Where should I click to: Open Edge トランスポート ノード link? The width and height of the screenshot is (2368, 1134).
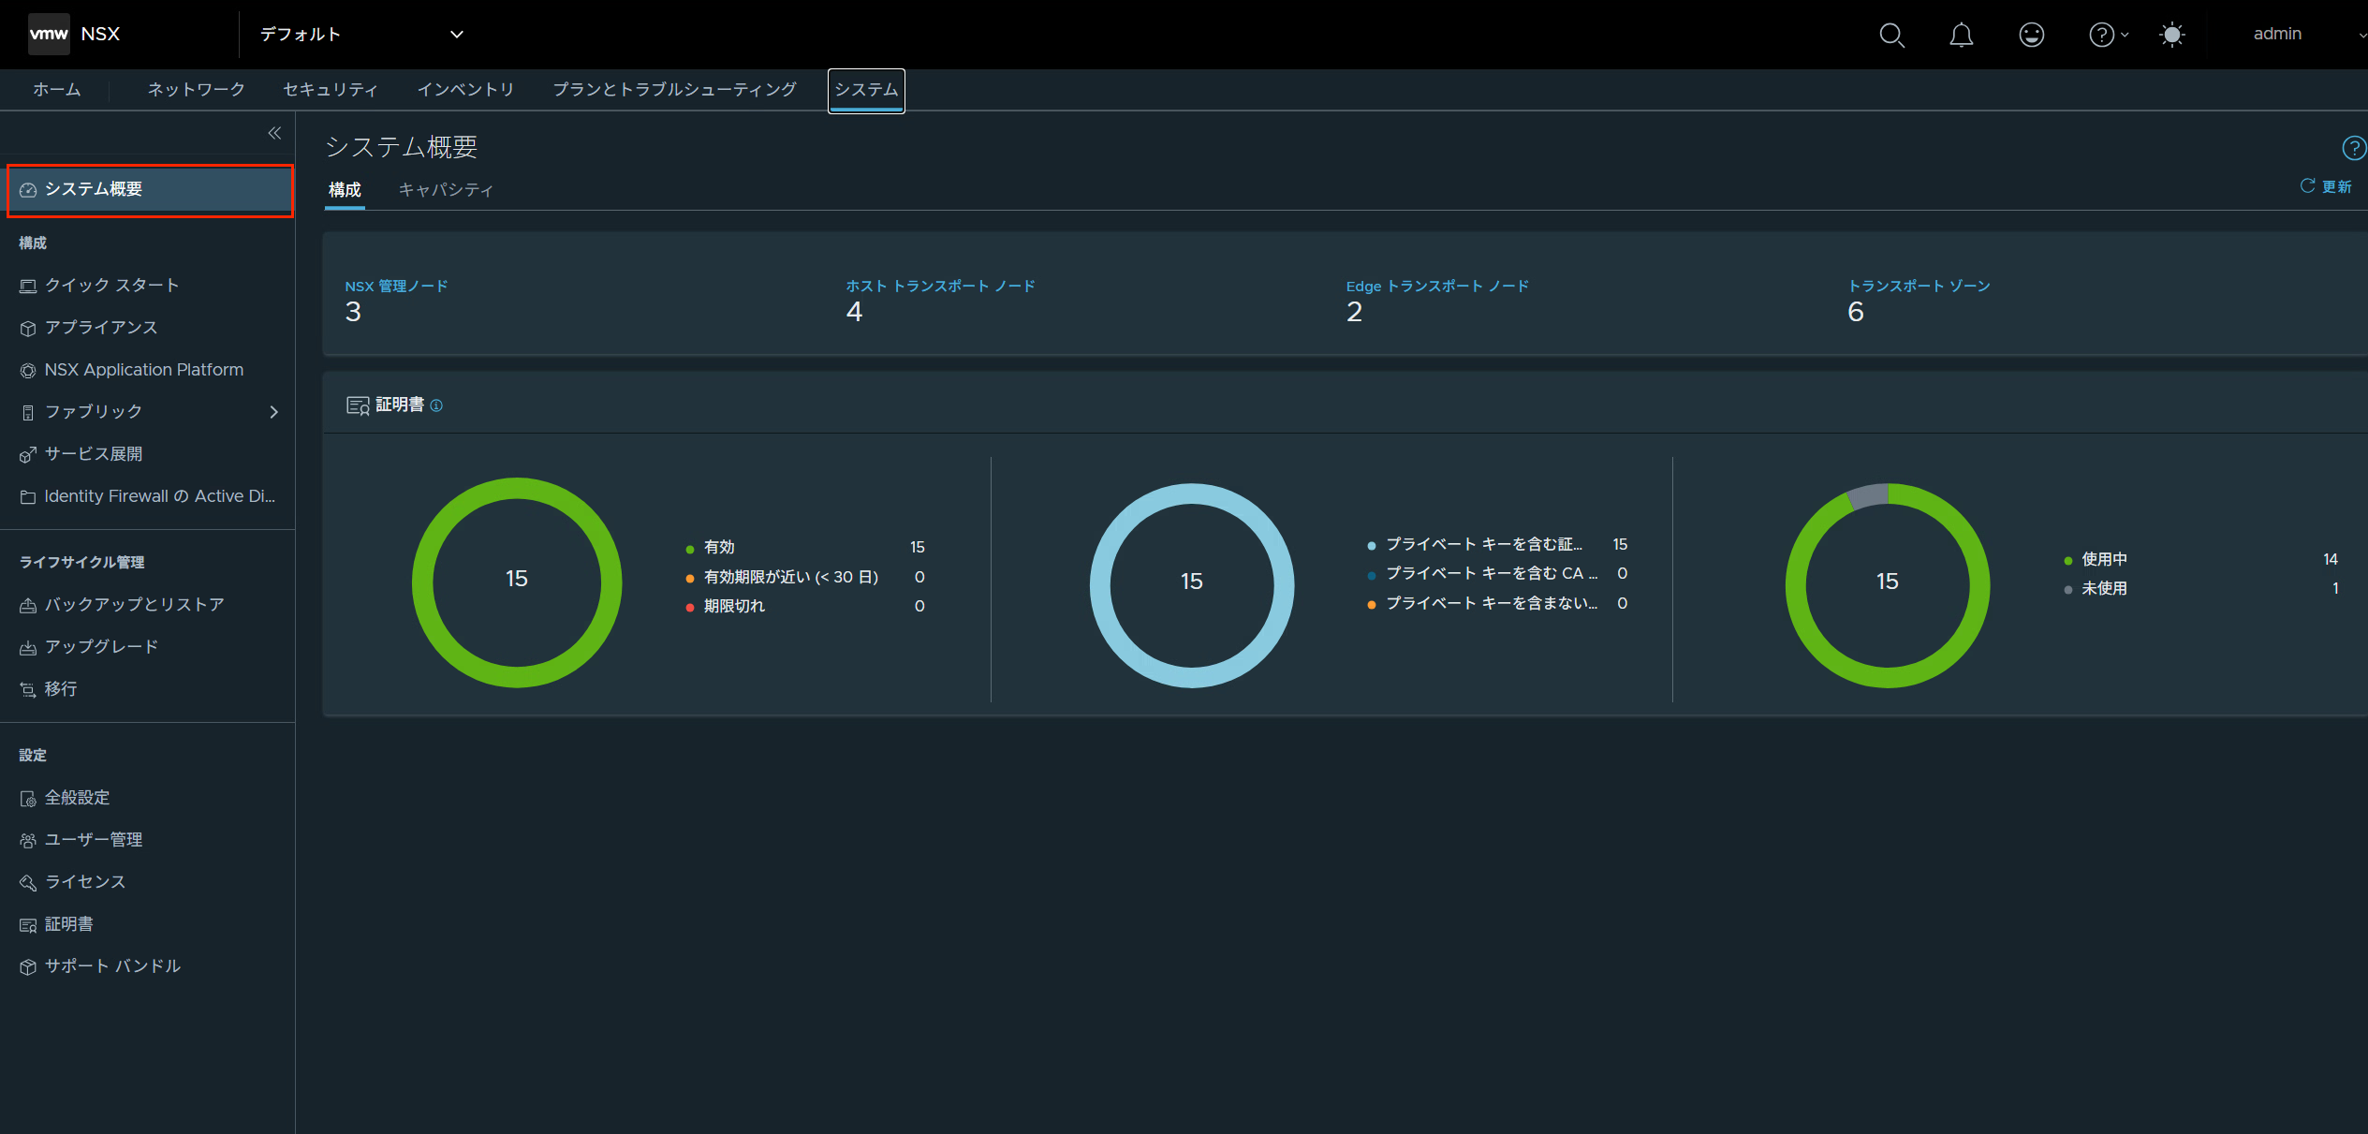(x=1437, y=286)
